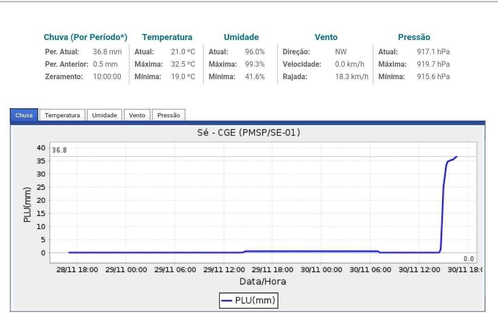Switch to the Chuva tab
Viewport: 498px width, 330px height.
click(x=24, y=115)
